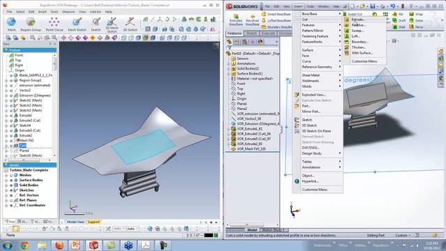Start the Sketch tool in Rapidform
The height and width of the screenshot is (251, 446).
click(x=96, y=24)
